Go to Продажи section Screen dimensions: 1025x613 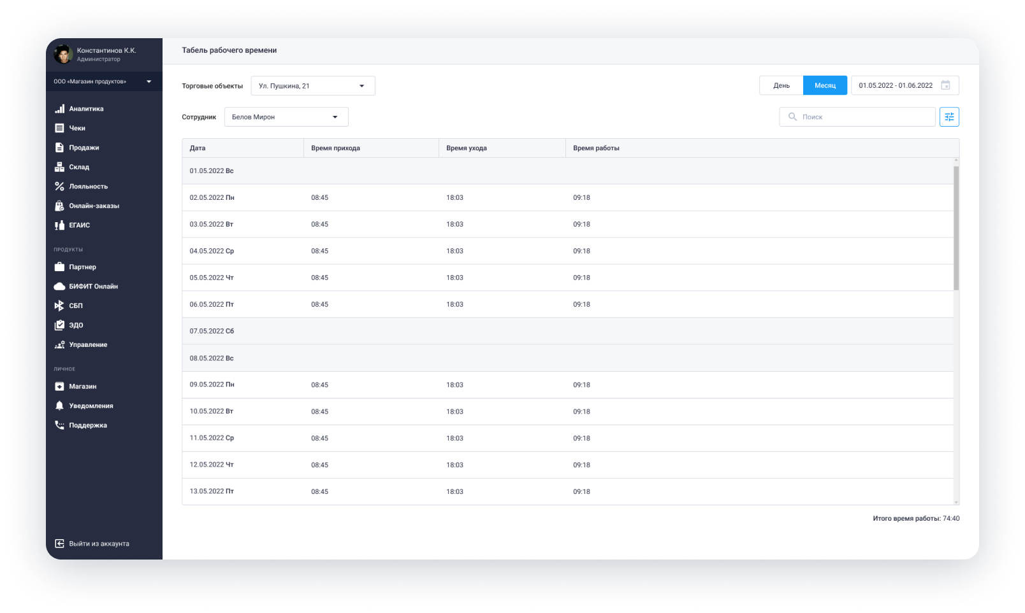coord(84,148)
